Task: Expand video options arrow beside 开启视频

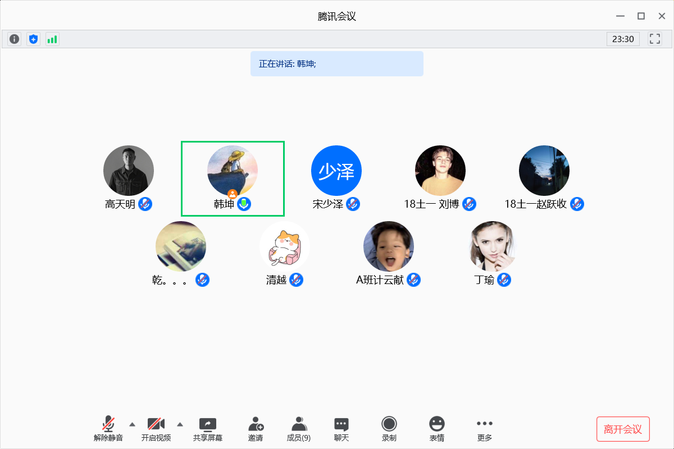Action: click(x=180, y=424)
